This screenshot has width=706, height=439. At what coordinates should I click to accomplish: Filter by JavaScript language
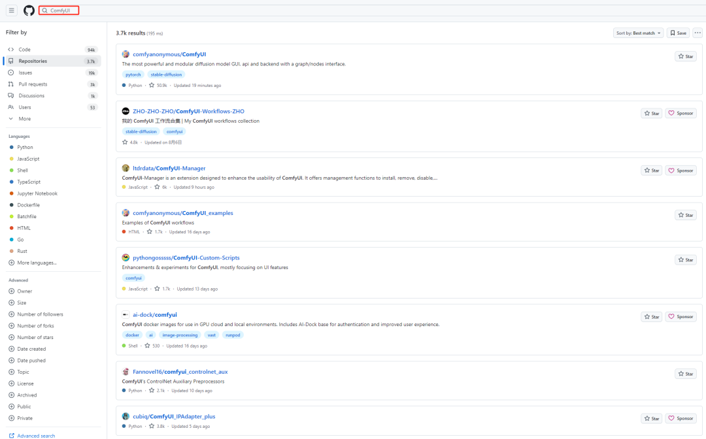click(28, 159)
